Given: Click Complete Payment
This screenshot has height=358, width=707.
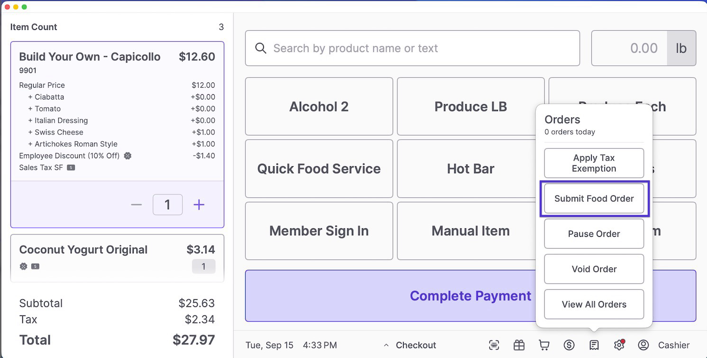Looking at the screenshot, I should coord(470,296).
